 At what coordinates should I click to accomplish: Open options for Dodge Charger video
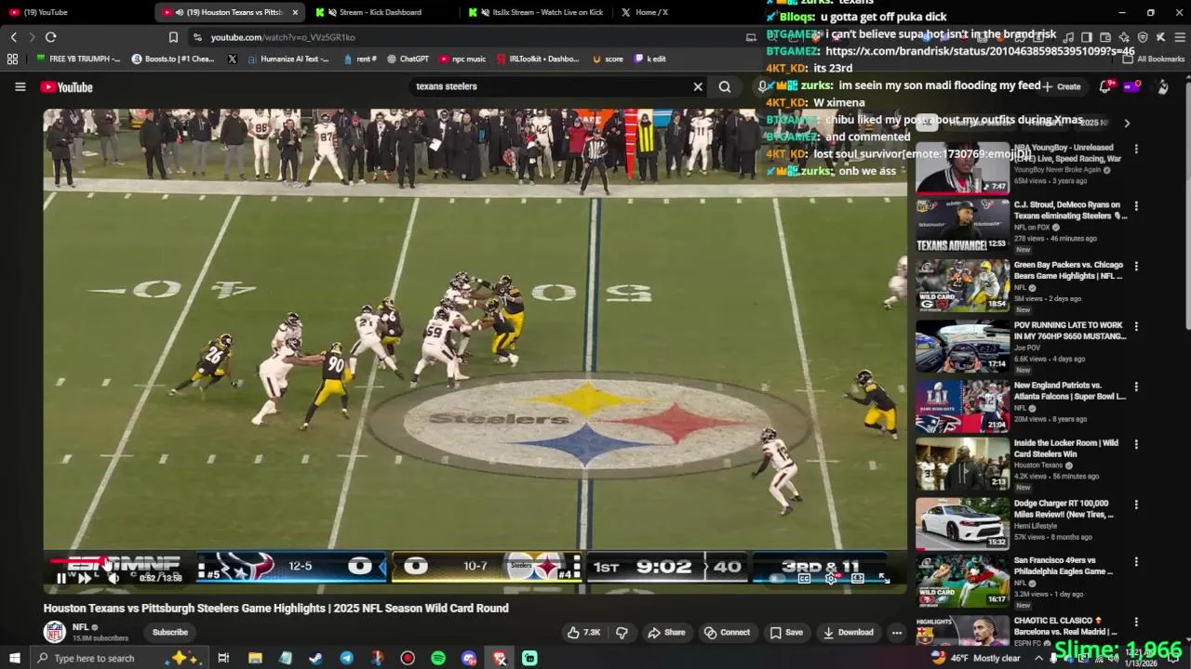[x=1136, y=505]
